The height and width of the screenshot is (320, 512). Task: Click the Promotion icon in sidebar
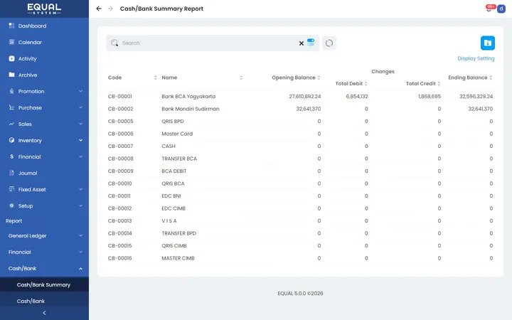coord(12,91)
